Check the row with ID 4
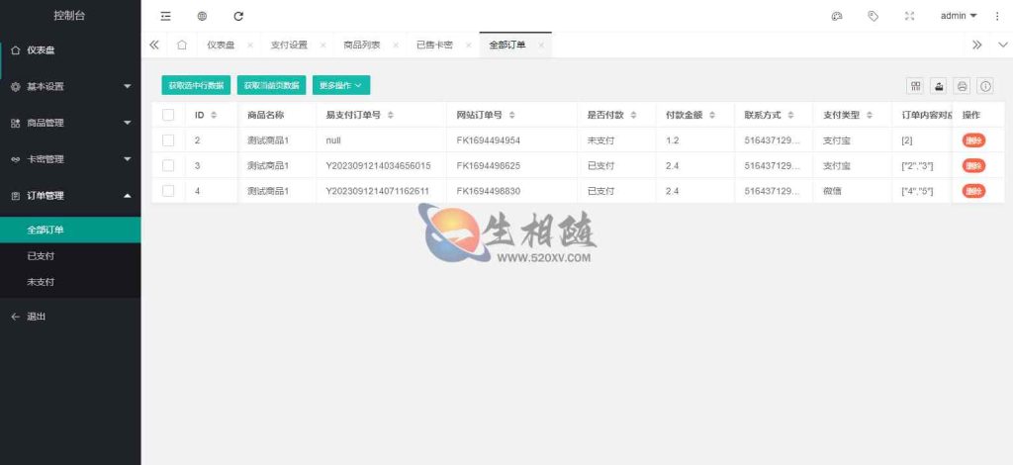The height and width of the screenshot is (465, 1013). coord(168,191)
